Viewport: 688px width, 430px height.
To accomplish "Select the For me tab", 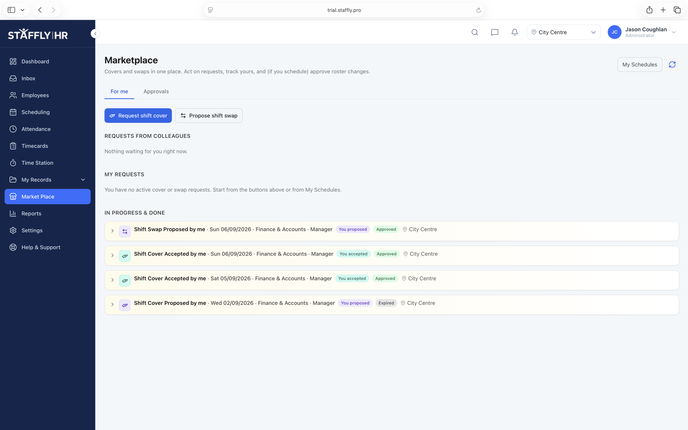I will [119, 91].
